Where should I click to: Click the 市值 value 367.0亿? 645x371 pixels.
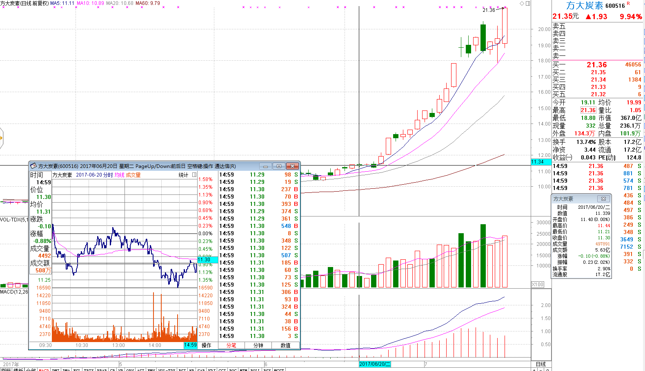[x=631, y=118]
